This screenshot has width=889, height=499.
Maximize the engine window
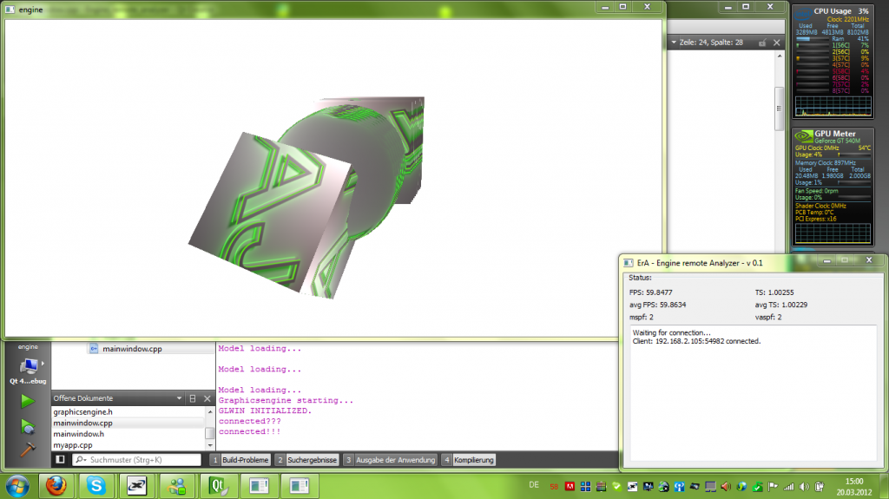(x=623, y=7)
